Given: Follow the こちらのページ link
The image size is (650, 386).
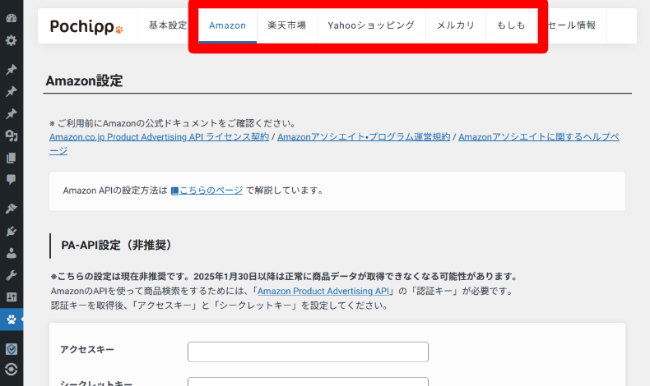Looking at the screenshot, I should (x=211, y=191).
